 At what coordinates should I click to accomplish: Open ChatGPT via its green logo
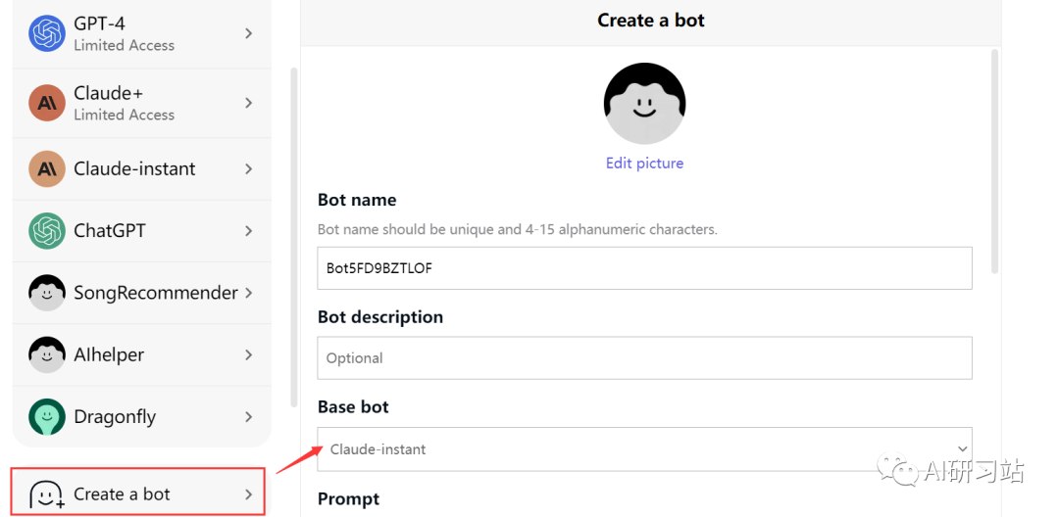[47, 230]
